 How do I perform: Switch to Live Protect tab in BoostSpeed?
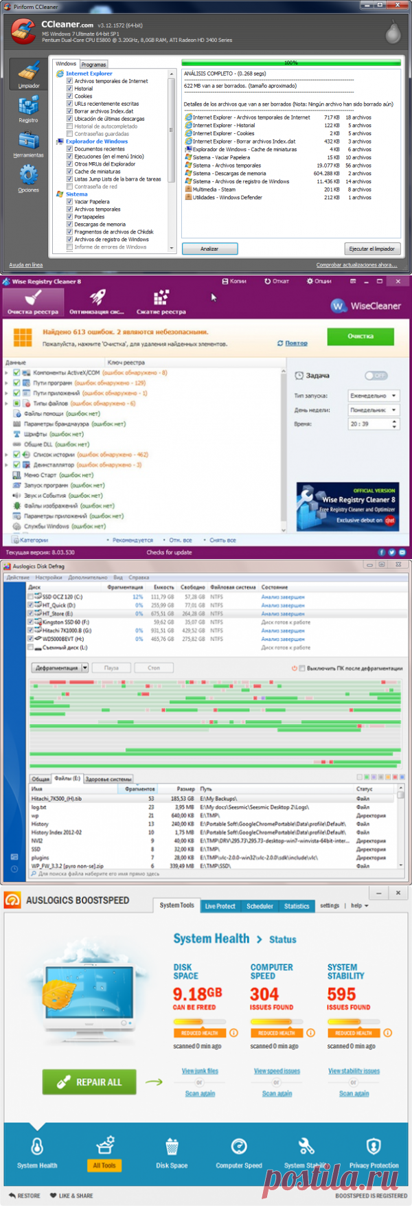coord(220,907)
